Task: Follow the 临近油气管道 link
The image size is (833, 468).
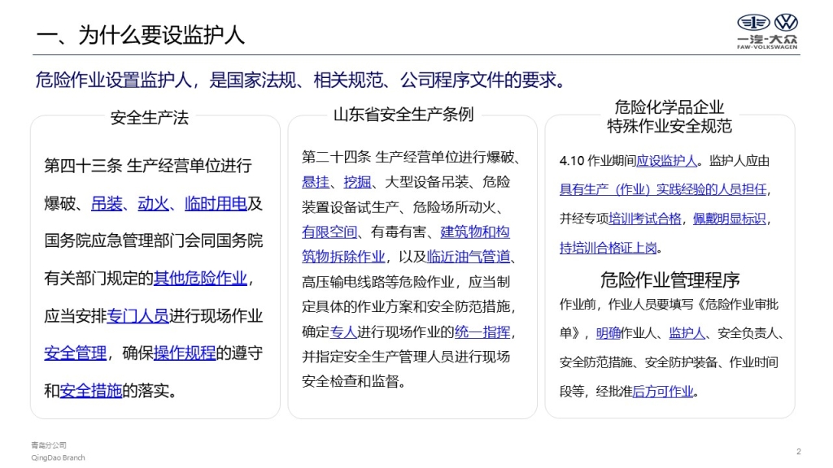Action: tap(469, 257)
